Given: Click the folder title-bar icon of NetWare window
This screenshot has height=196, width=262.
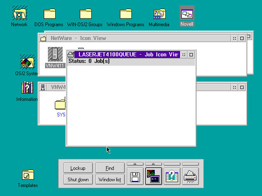Looking at the screenshot, I should [x=43, y=38].
